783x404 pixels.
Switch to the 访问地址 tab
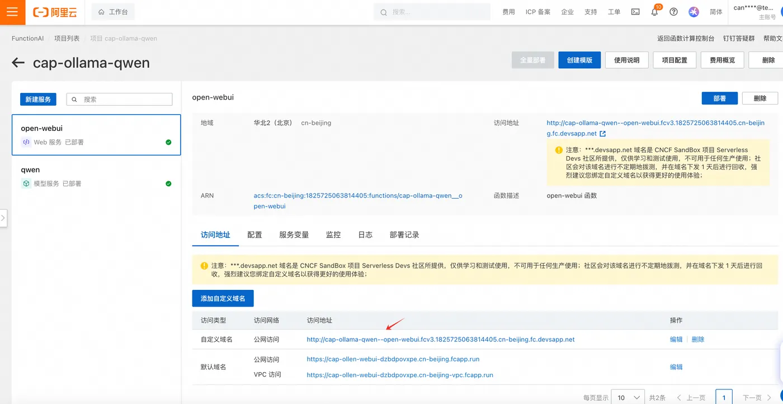pos(215,235)
